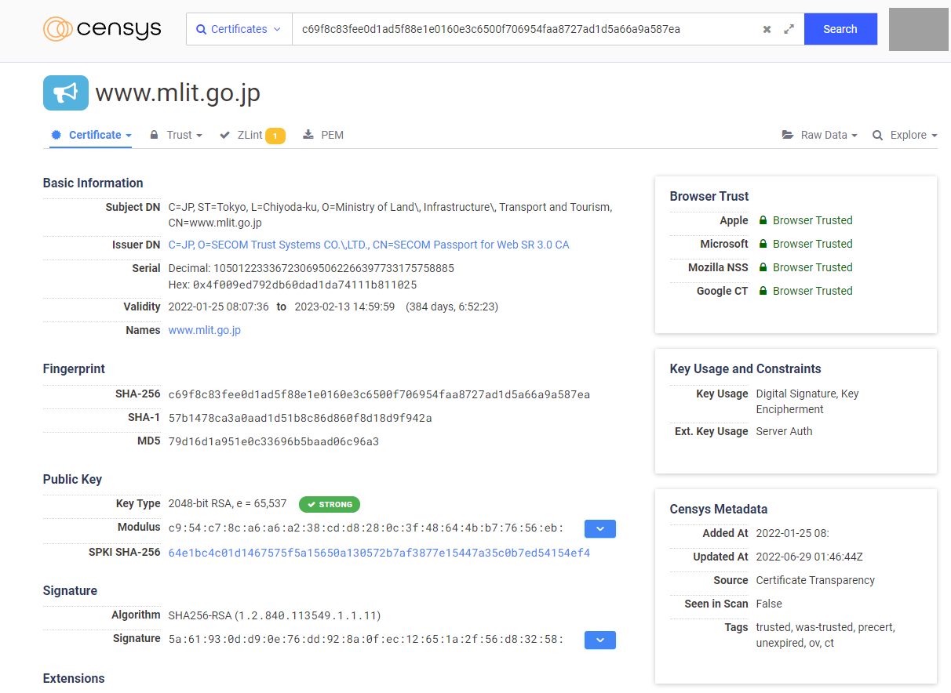
Task: Click the Certificate Transparency source value
Action: click(x=815, y=580)
